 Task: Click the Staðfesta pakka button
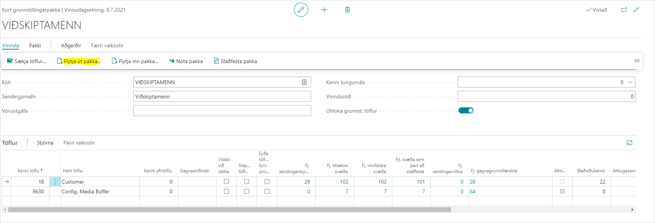(x=236, y=61)
